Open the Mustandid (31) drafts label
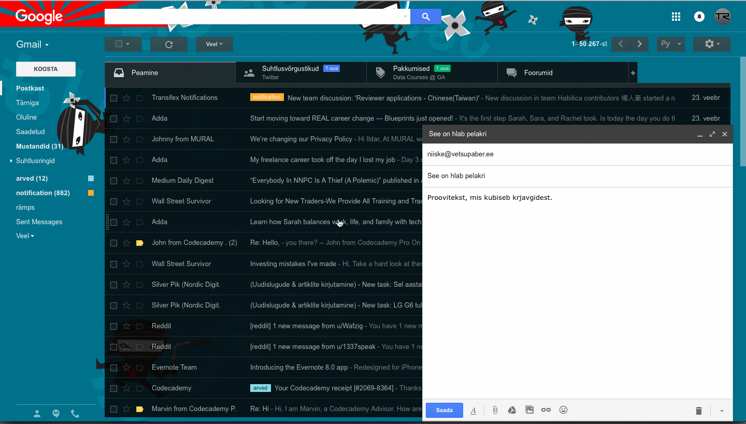The image size is (746, 424). pos(39,147)
